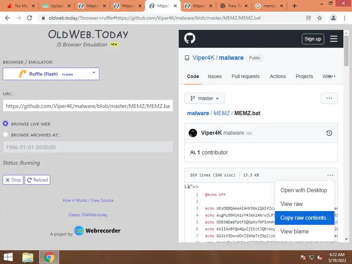Click the URL input field

click(x=88, y=106)
